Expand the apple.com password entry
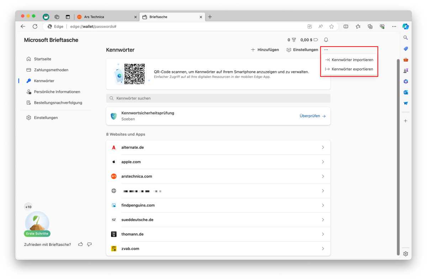Image resolution: width=427 pixels, height=280 pixels. (218, 162)
